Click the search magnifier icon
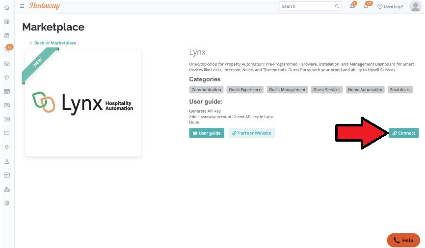 [x=337, y=6]
